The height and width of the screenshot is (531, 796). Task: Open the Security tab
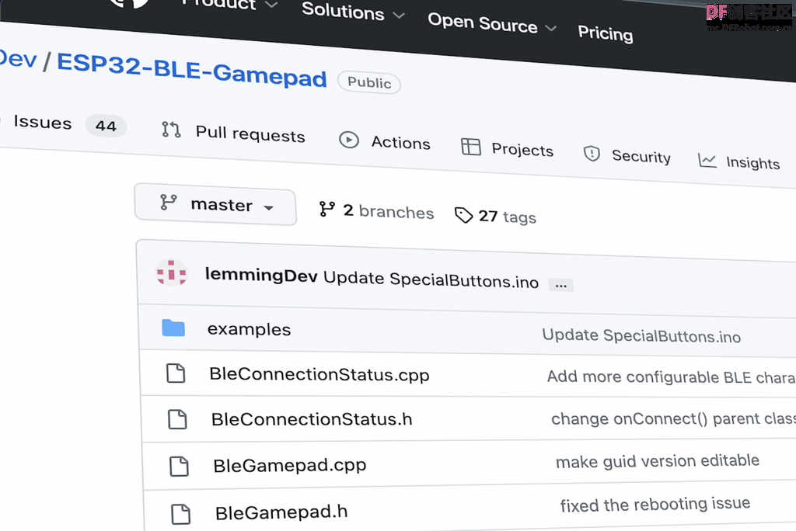tap(641, 157)
